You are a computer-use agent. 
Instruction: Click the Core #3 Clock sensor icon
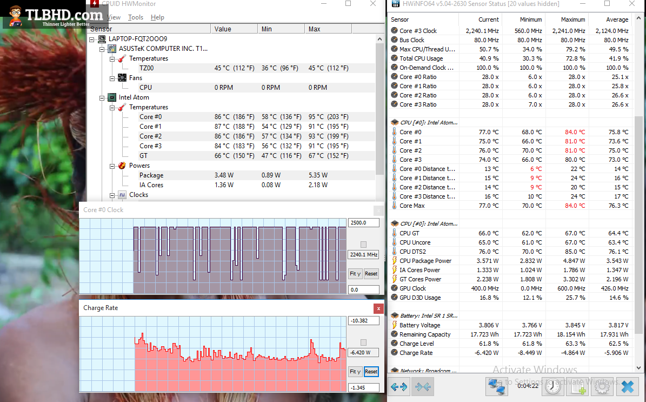tap(394, 30)
